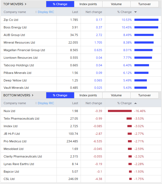Open JB Hi-Fi Ltd
The image size is (162, 184).
point(12,134)
